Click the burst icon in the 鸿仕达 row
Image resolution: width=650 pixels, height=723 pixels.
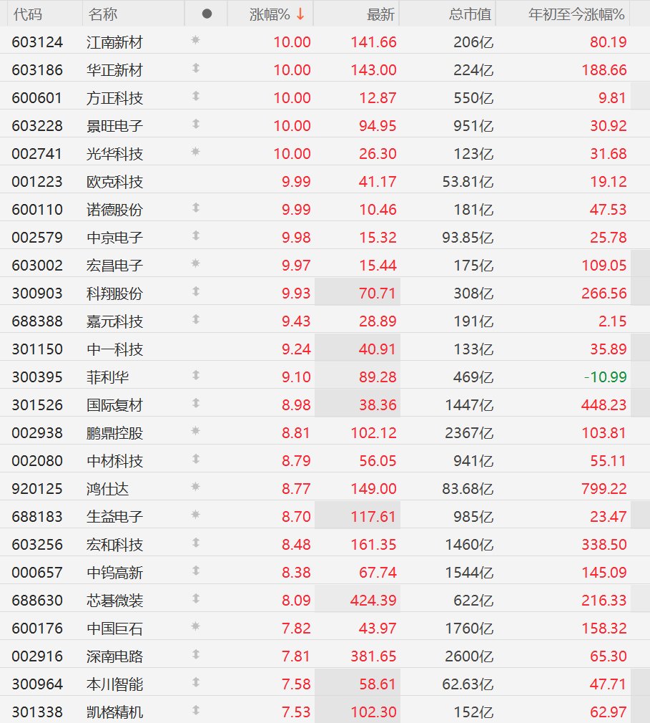(x=195, y=487)
